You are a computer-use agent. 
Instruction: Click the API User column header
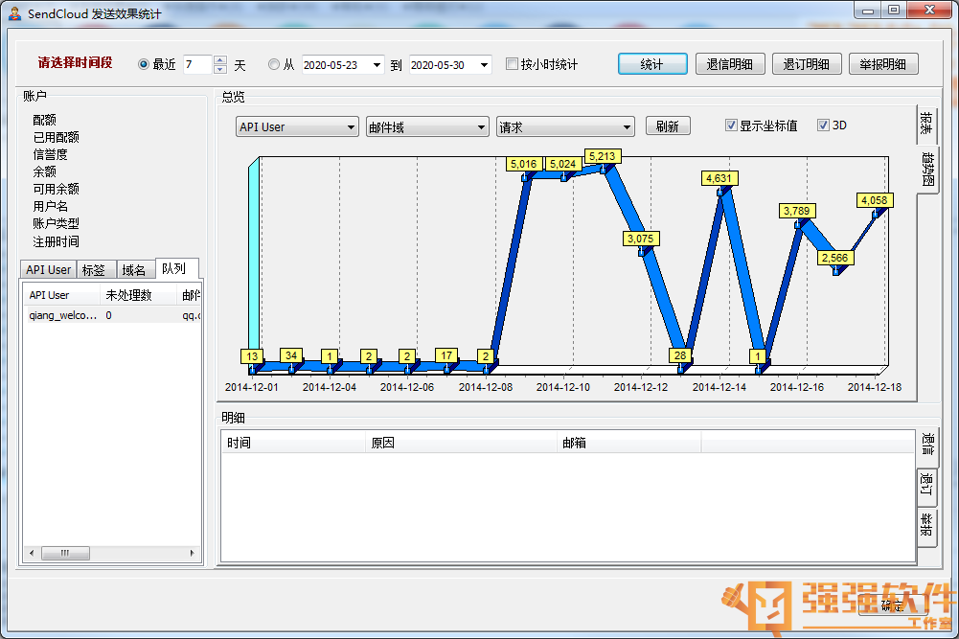click(61, 295)
